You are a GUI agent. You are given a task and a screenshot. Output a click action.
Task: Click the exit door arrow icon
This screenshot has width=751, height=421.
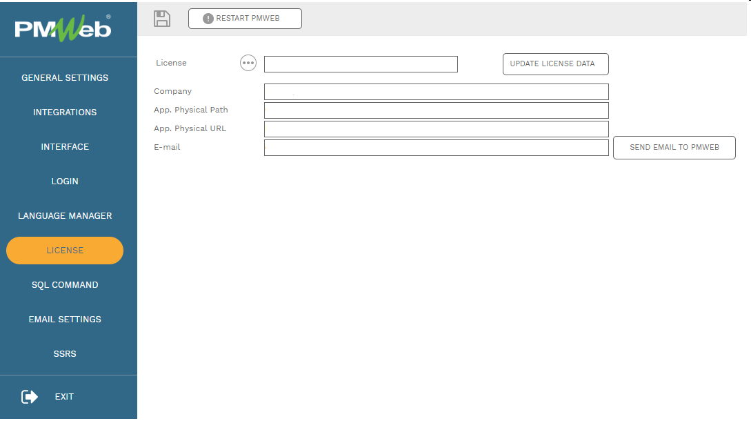coord(30,397)
